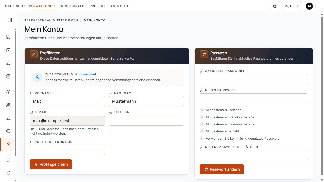
Task: Focus the Position / Funktion field
Action: [67, 150]
